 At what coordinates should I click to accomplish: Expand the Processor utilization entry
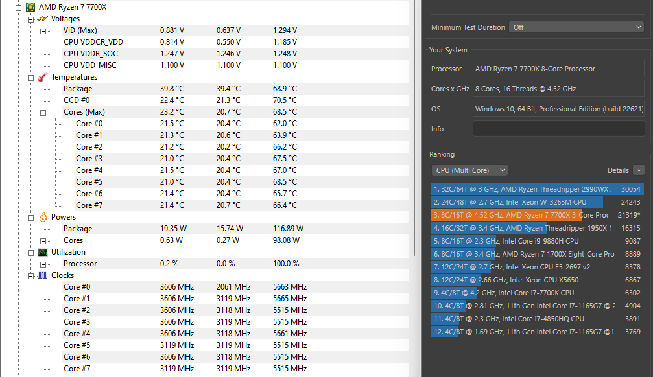43,264
